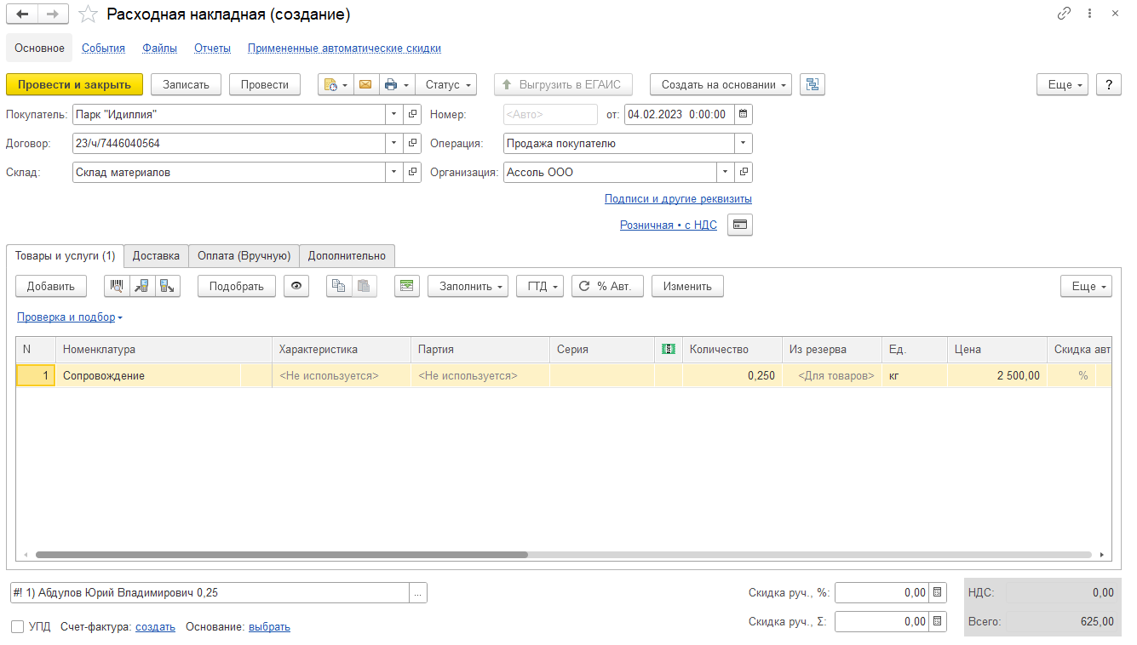Image resolution: width=1137 pixels, height=645 pixels.
Task: Open the Договор record with open-form icon
Action: [412, 143]
